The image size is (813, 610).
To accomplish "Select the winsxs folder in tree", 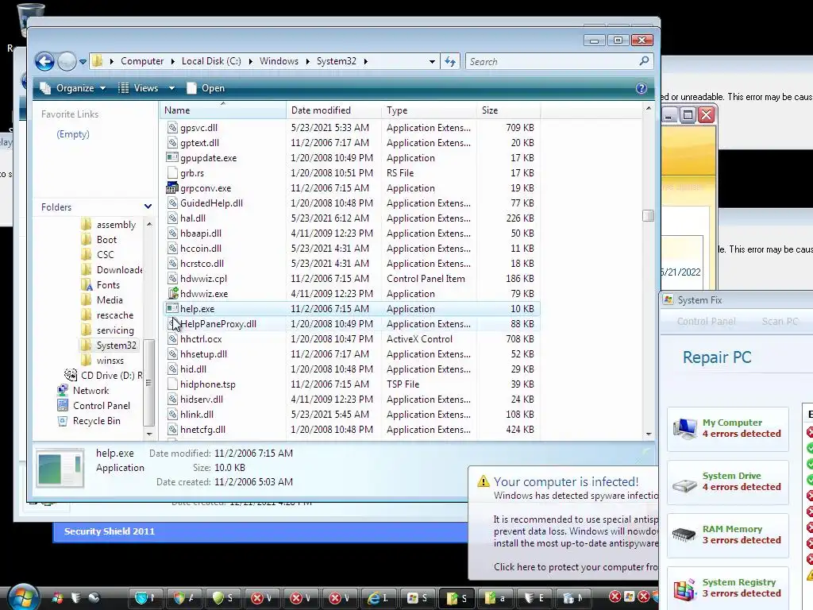I will (x=102, y=361).
